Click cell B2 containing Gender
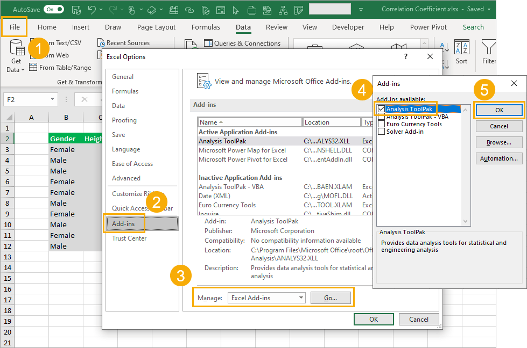527x348 pixels. pos(66,139)
